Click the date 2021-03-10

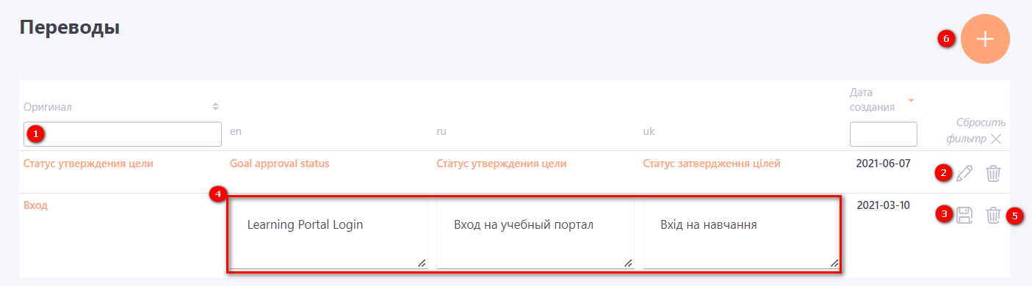[x=884, y=205]
